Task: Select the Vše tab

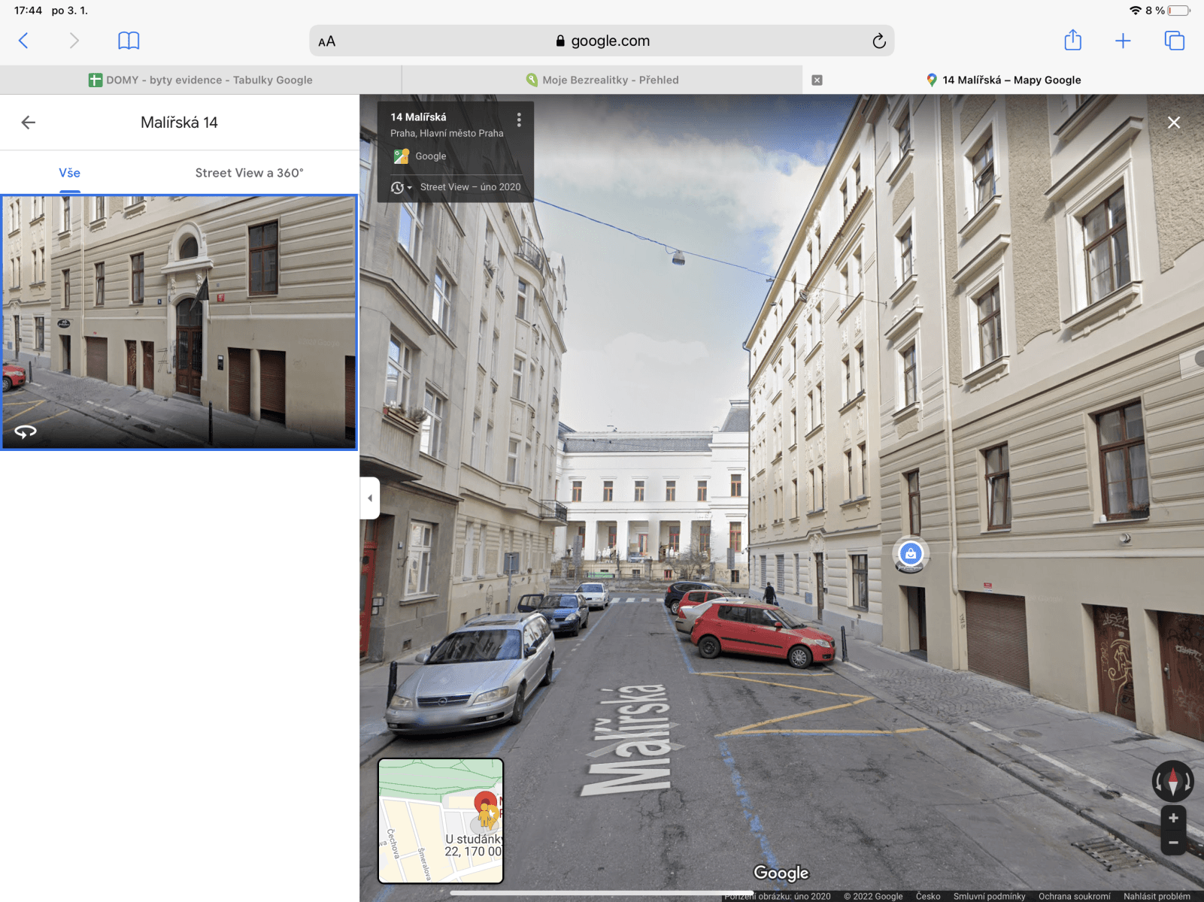Action: 69,172
